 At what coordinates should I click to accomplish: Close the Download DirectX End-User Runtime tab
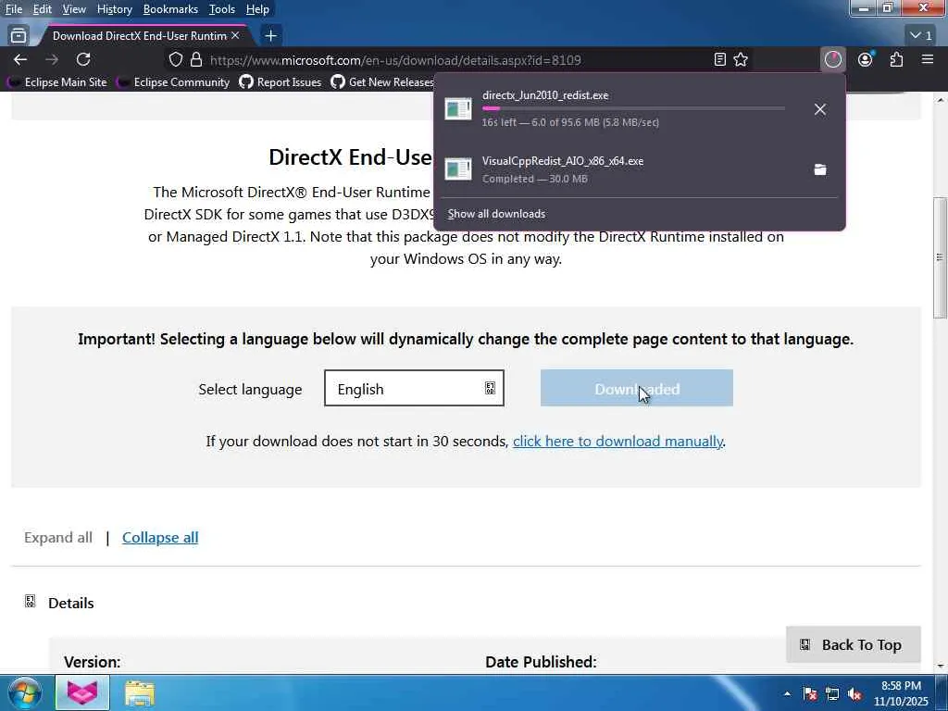[x=235, y=36]
